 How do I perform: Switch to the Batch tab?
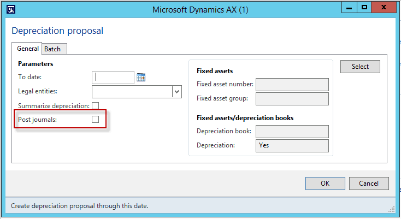[54, 49]
